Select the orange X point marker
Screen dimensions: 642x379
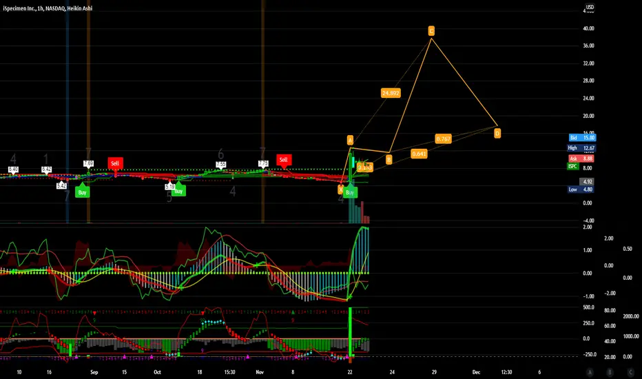pyautogui.click(x=340, y=189)
